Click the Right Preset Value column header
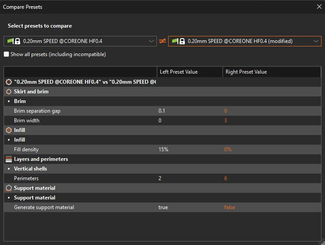The image size is (325, 245). tap(272, 72)
